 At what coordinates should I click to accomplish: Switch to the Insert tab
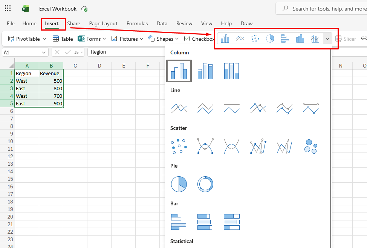click(x=52, y=23)
